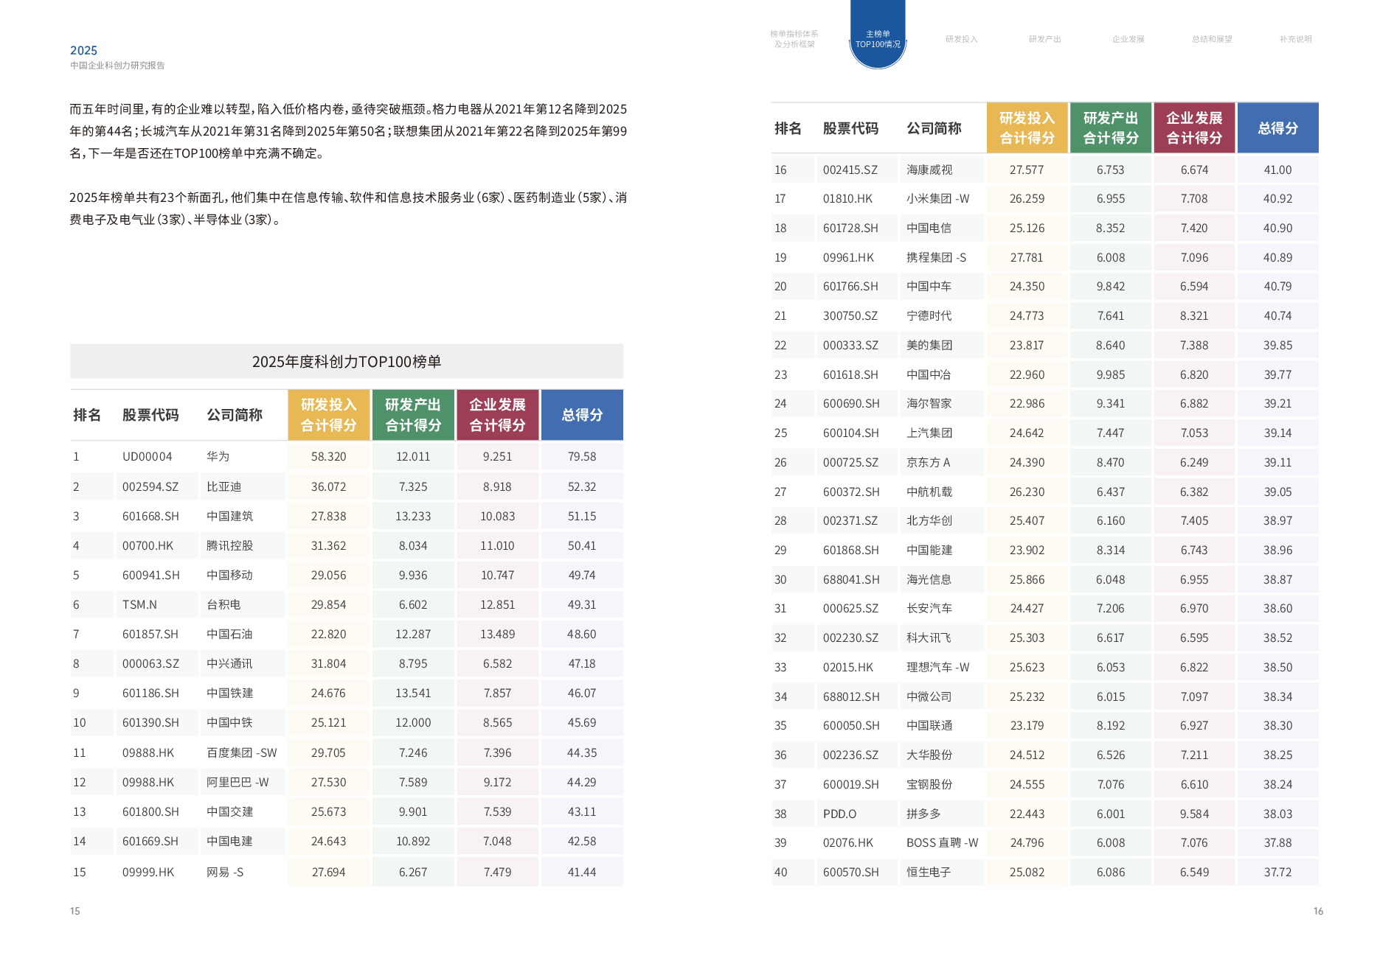Select the 宁德时代 company name cell
1394x975 pixels.
[x=929, y=316]
